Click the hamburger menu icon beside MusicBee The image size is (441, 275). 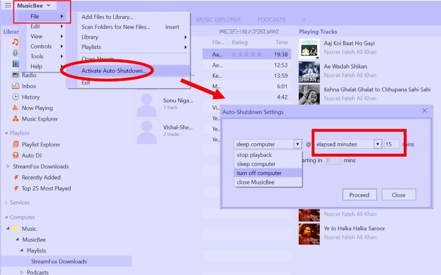pyautogui.click(x=7, y=6)
